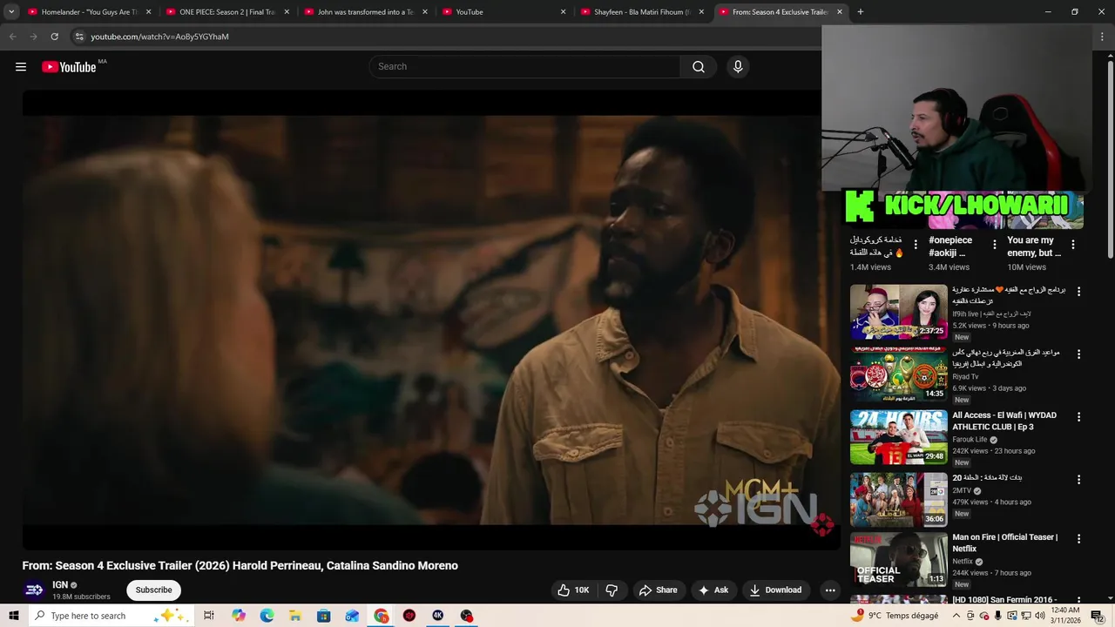Switch to John was transformed tab
The width and height of the screenshot is (1115, 627).
point(364,12)
